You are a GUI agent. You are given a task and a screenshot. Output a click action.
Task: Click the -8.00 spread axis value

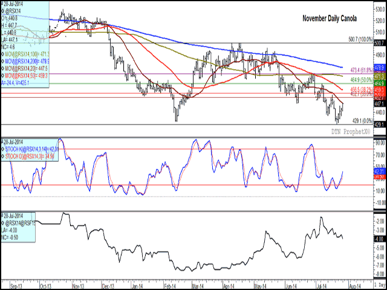tap(381, 274)
